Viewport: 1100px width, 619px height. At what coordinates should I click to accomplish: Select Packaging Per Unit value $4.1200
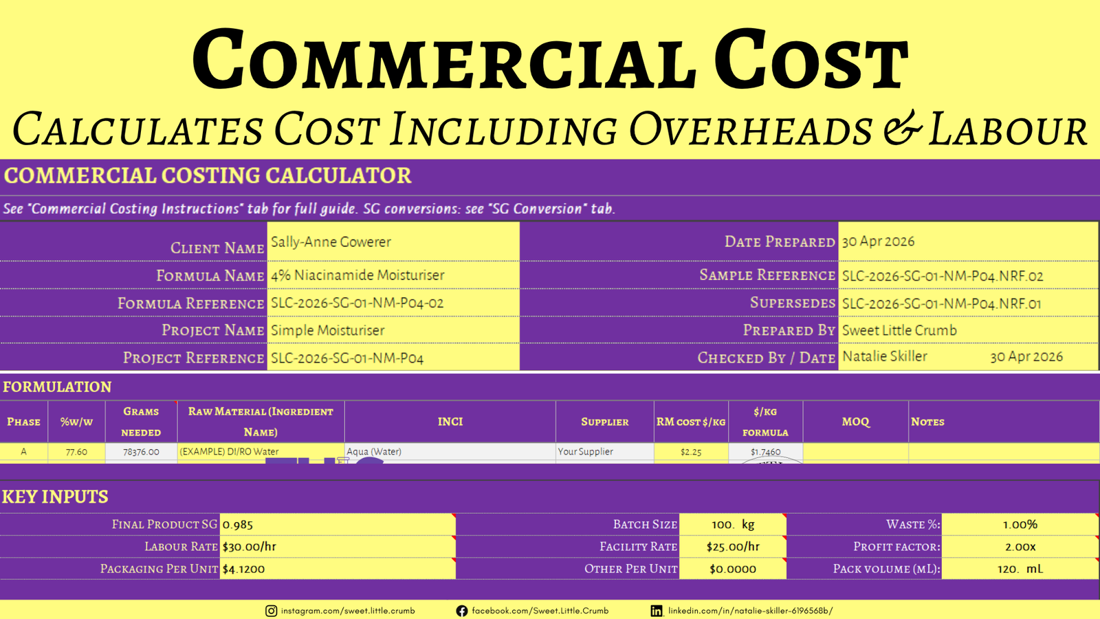click(x=338, y=569)
